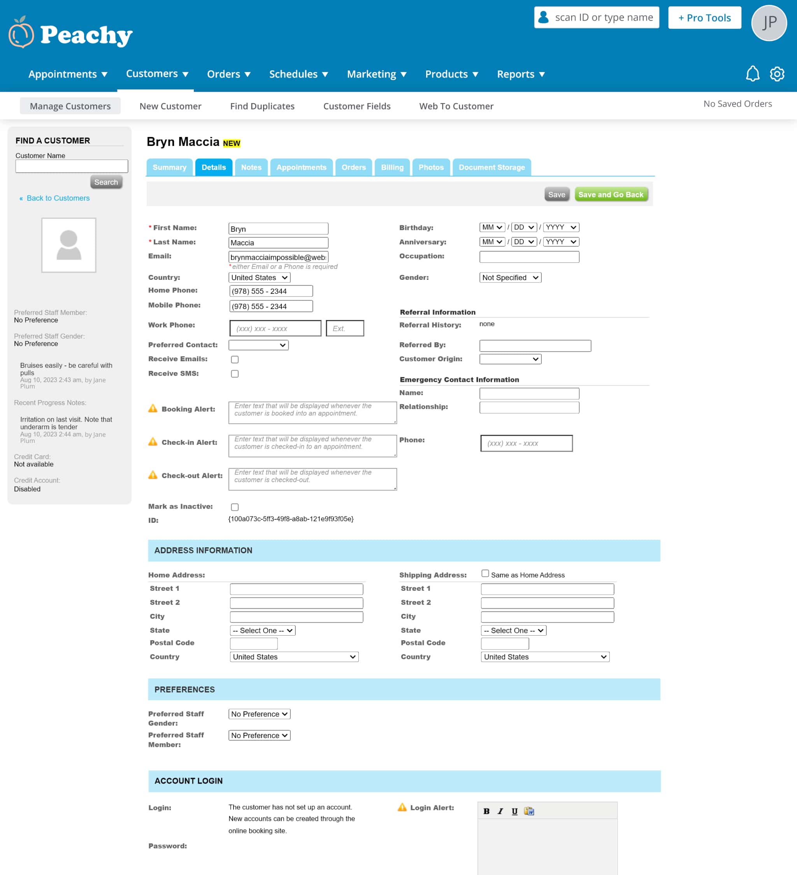Toggle bold in Login Alert editor
The height and width of the screenshot is (875, 797).
click(486, 811)
